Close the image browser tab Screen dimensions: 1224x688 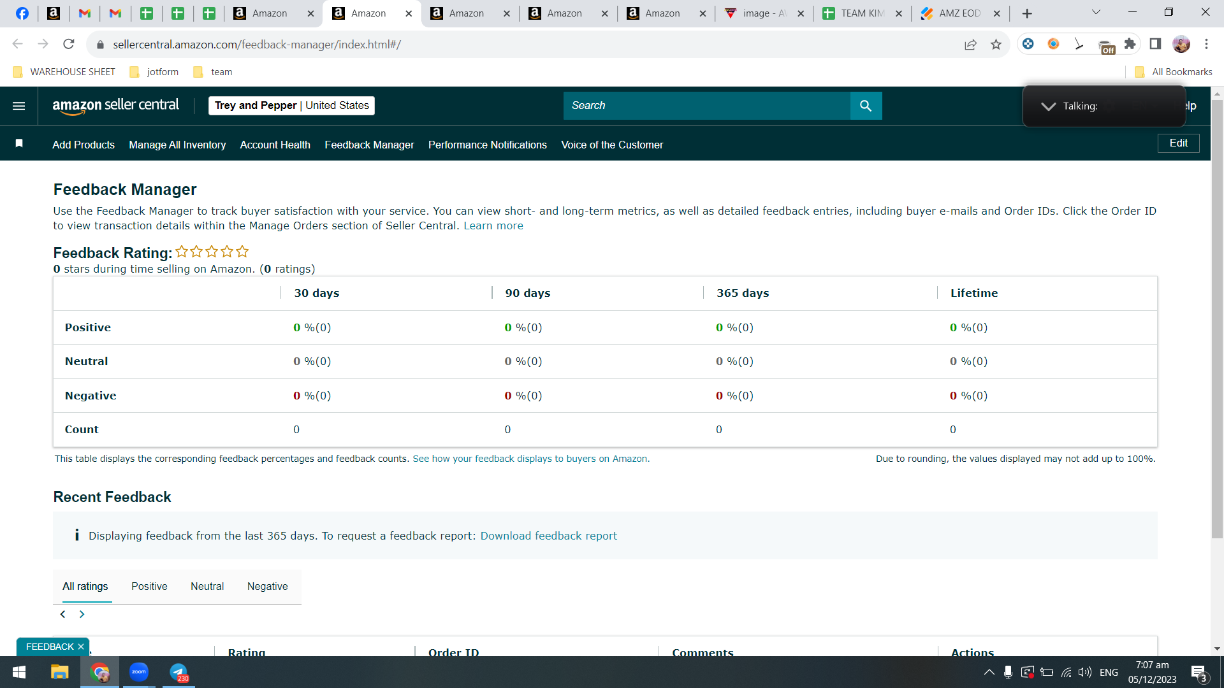801,13
